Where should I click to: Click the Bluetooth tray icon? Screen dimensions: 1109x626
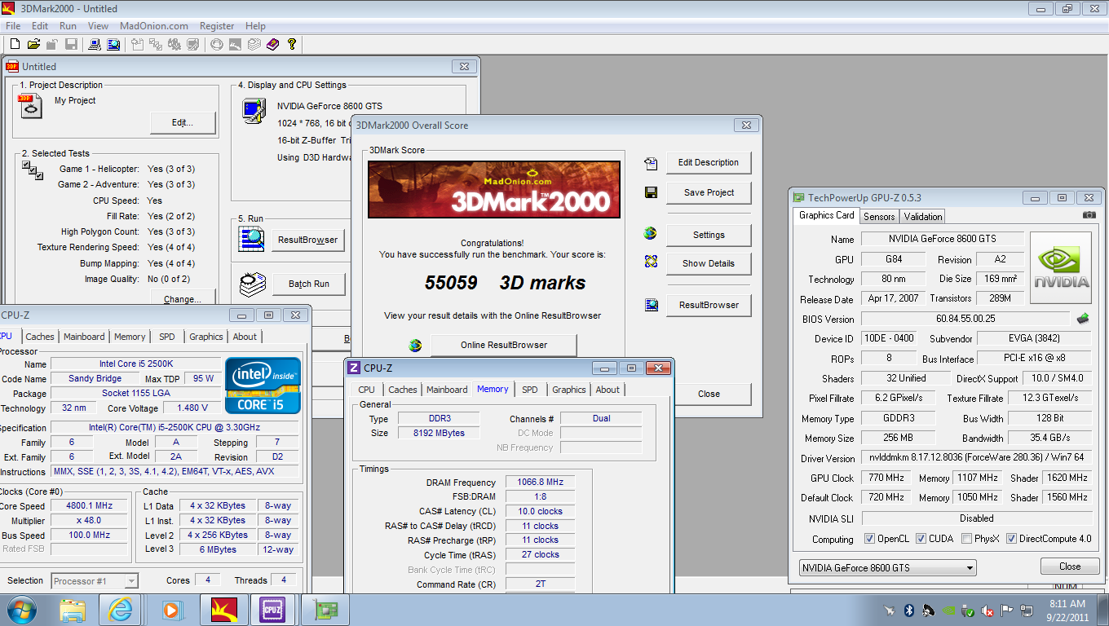tap(909, 610)
